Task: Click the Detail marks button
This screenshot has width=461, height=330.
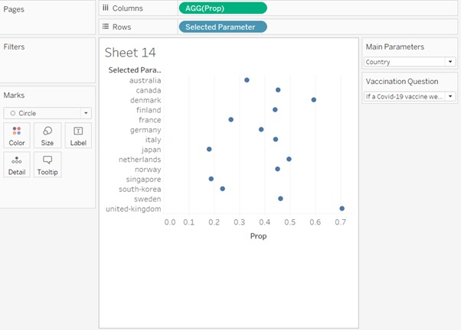Action: [x=17, y=164]
